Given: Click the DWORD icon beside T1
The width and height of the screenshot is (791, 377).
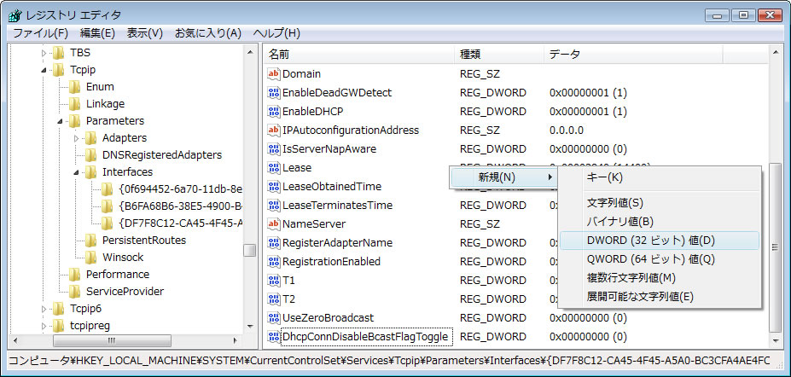Looking at the screenshot, I should [x=273, y=281].
